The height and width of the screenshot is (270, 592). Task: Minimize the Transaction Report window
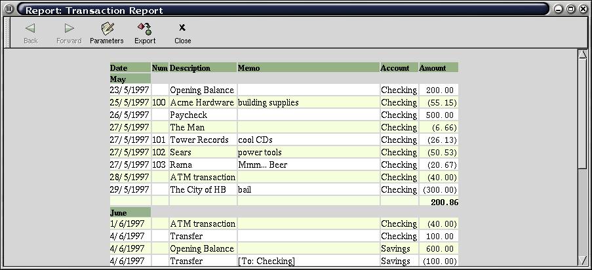click(559, 9)
